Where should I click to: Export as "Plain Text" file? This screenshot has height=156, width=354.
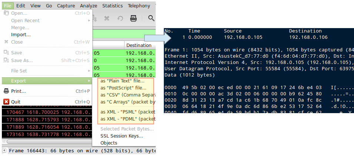pos(122,81)
